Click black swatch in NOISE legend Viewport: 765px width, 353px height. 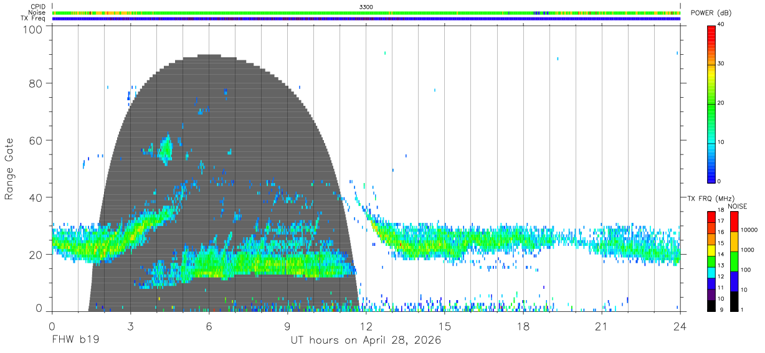click(734, 301)
